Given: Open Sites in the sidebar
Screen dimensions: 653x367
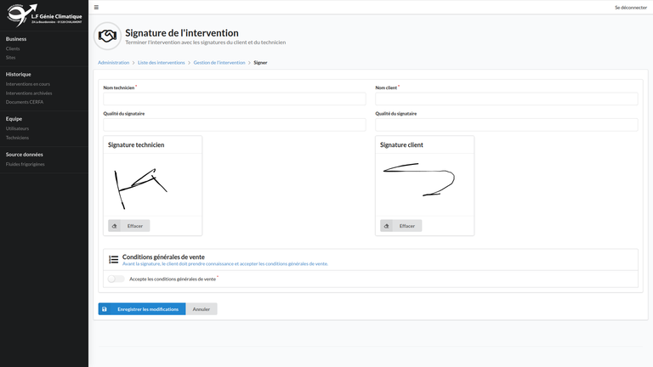Looking at the screenshot, I should coord(11,58).
